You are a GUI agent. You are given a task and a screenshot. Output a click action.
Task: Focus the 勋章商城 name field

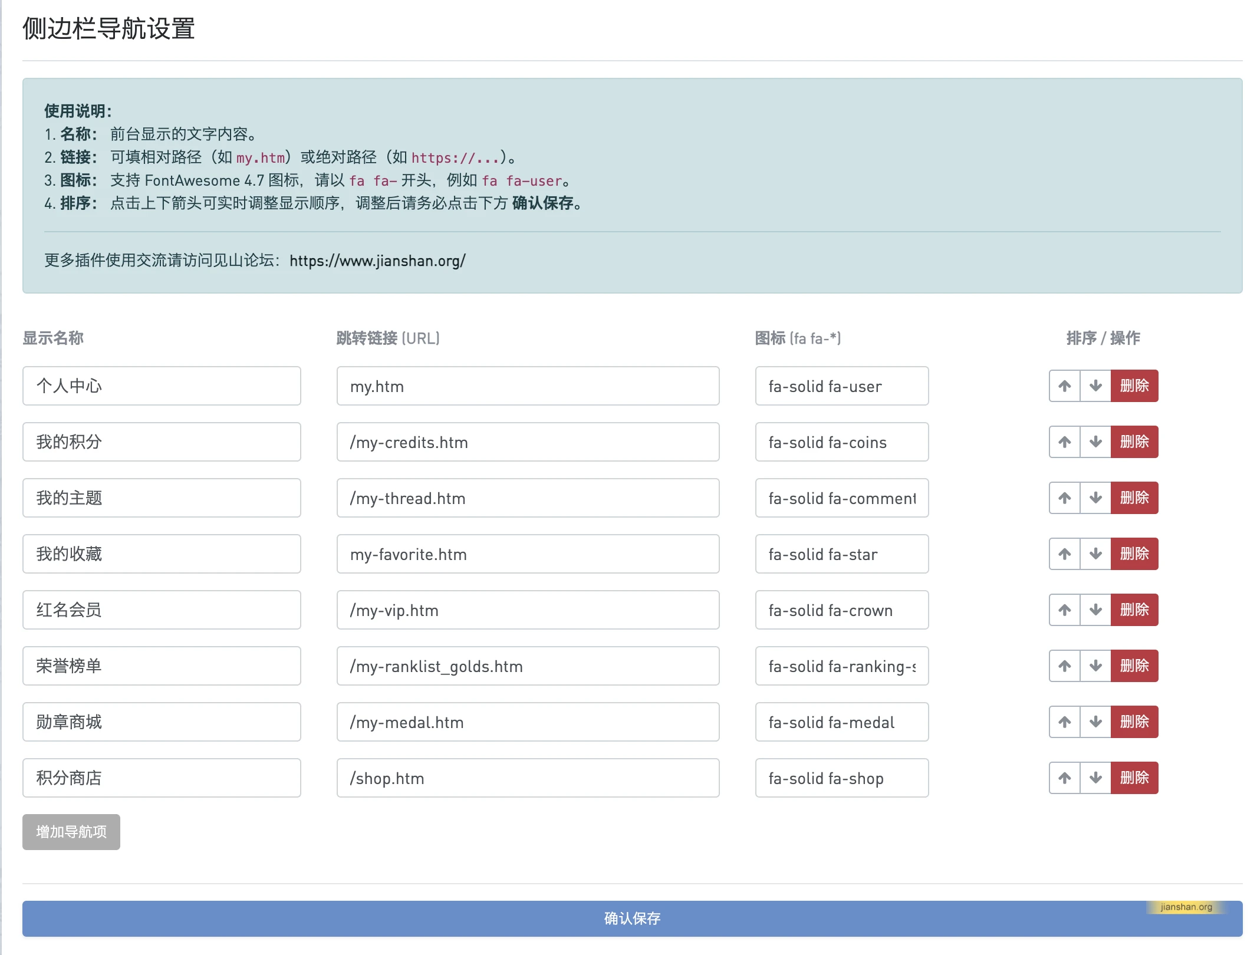pos(162,722)
